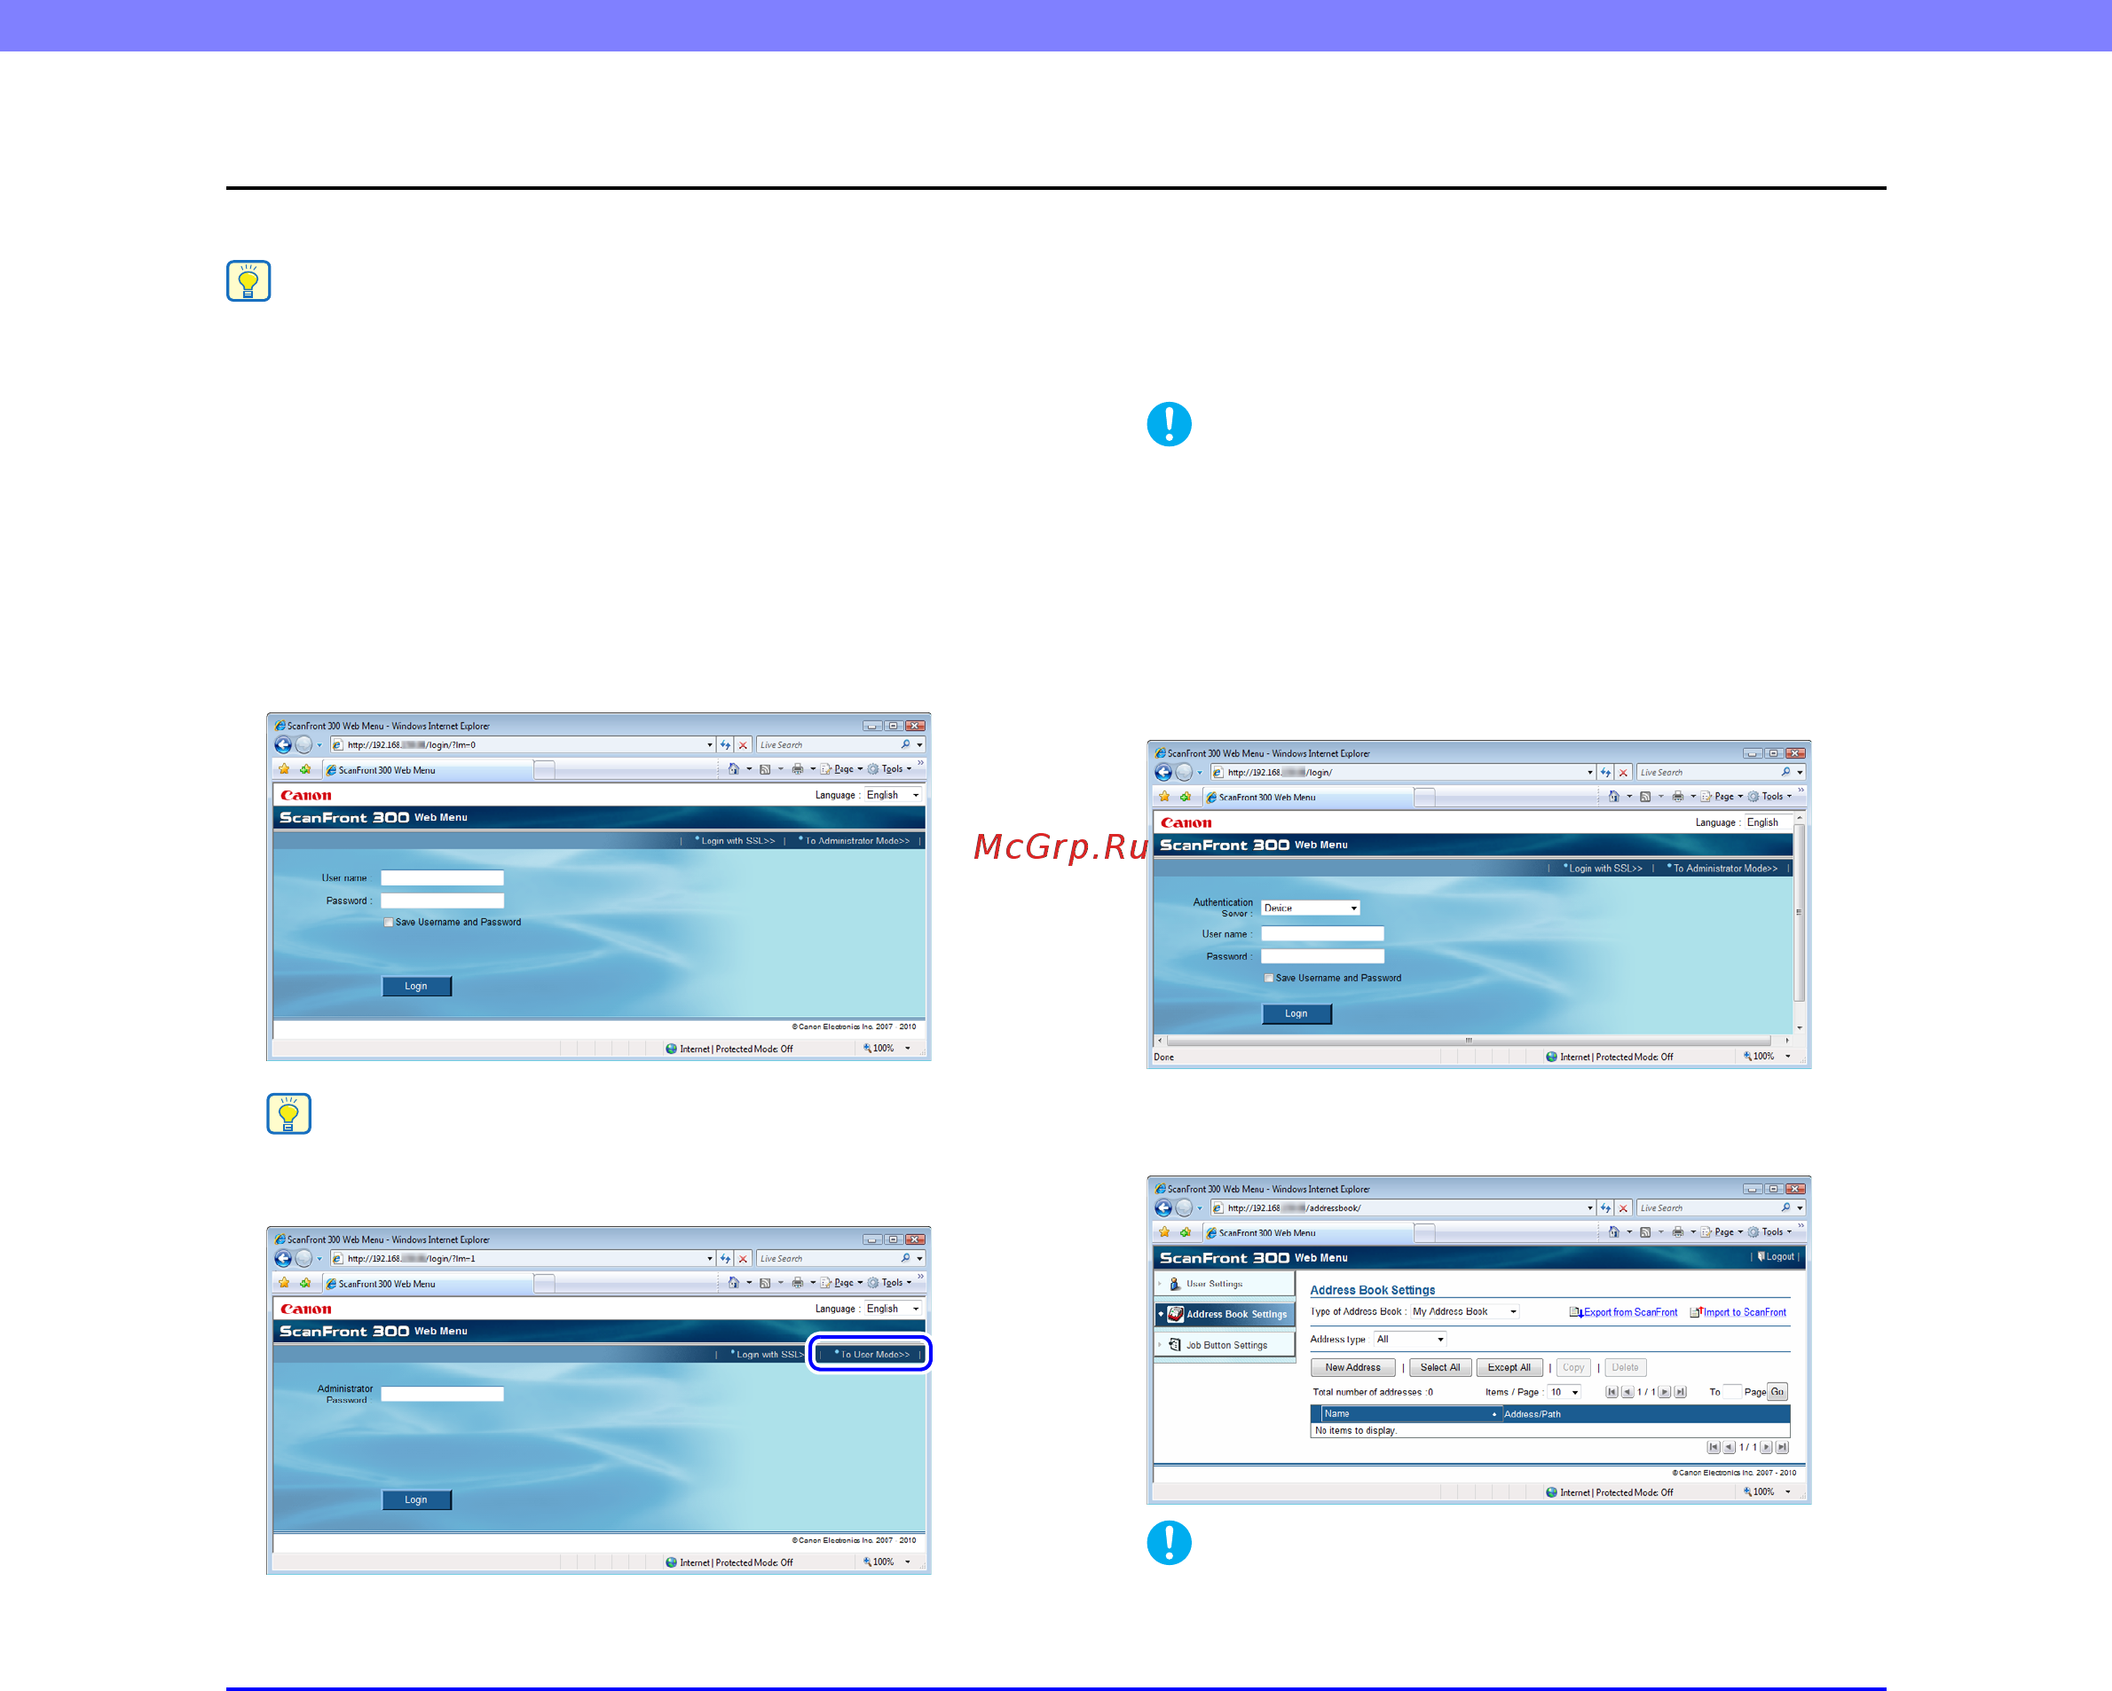
Task: Go to first page in upper address pager
Action: (1612, 1391)
